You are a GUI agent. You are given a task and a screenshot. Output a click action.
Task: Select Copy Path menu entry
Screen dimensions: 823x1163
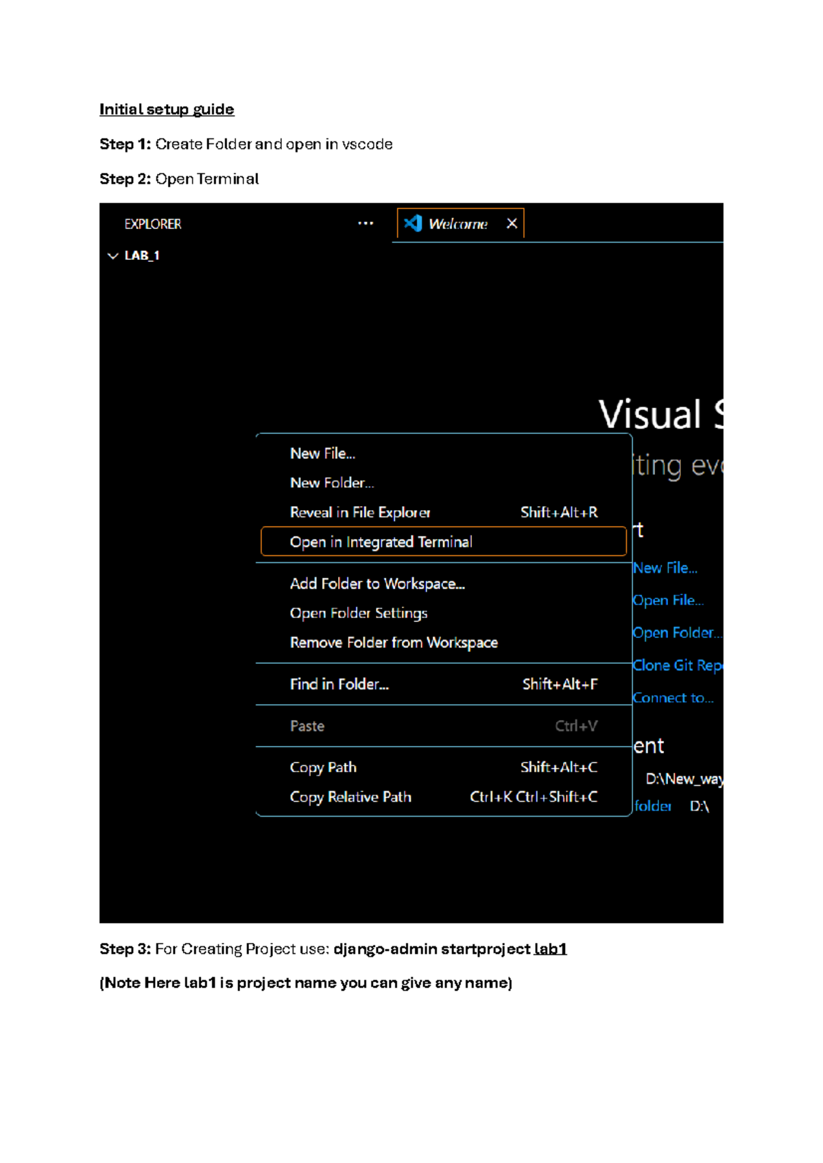tap(443, 767)
